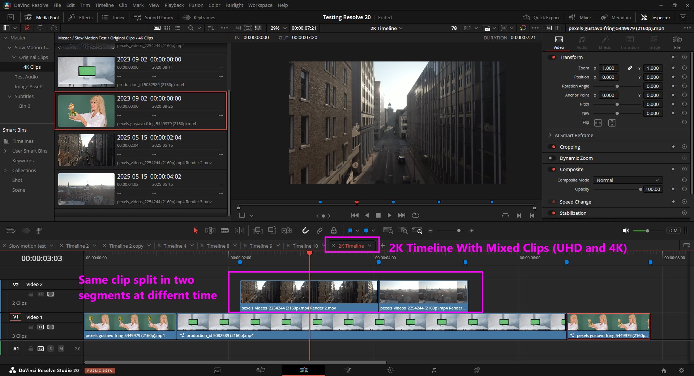694x376 pixels.
Task: Switch to the Timeline 8 tab
Action: pos(218,246)
